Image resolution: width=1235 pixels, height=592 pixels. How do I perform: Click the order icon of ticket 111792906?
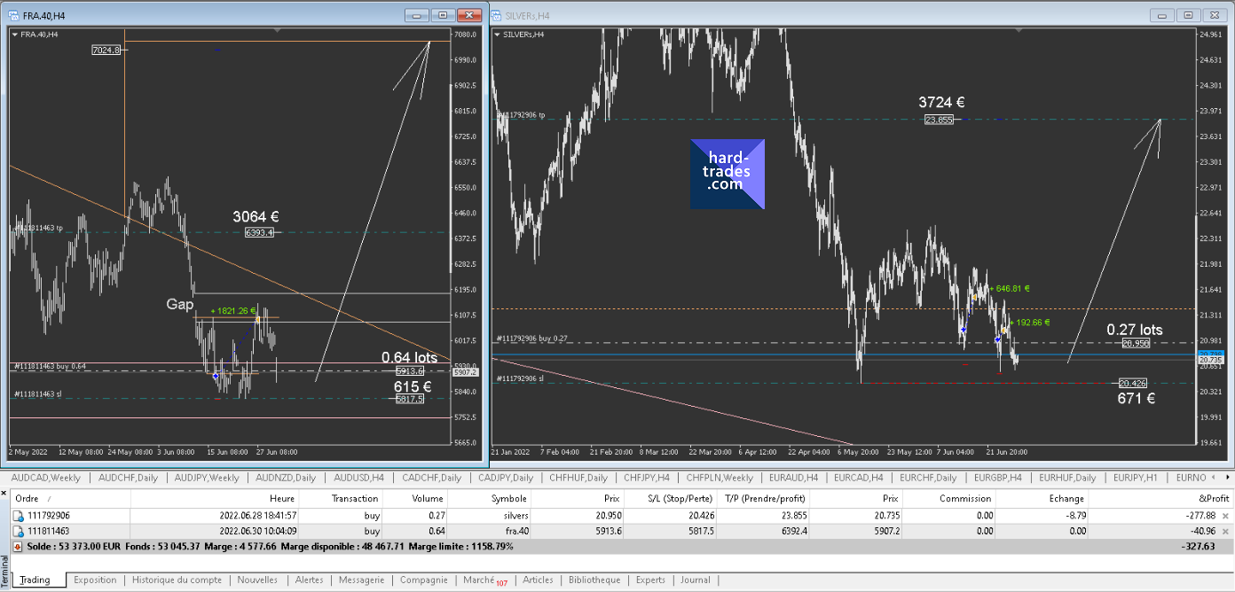(18, 515)
